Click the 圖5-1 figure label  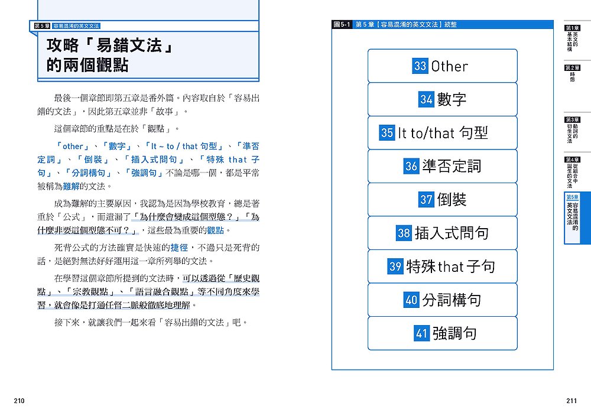click(x=343, y=25)
